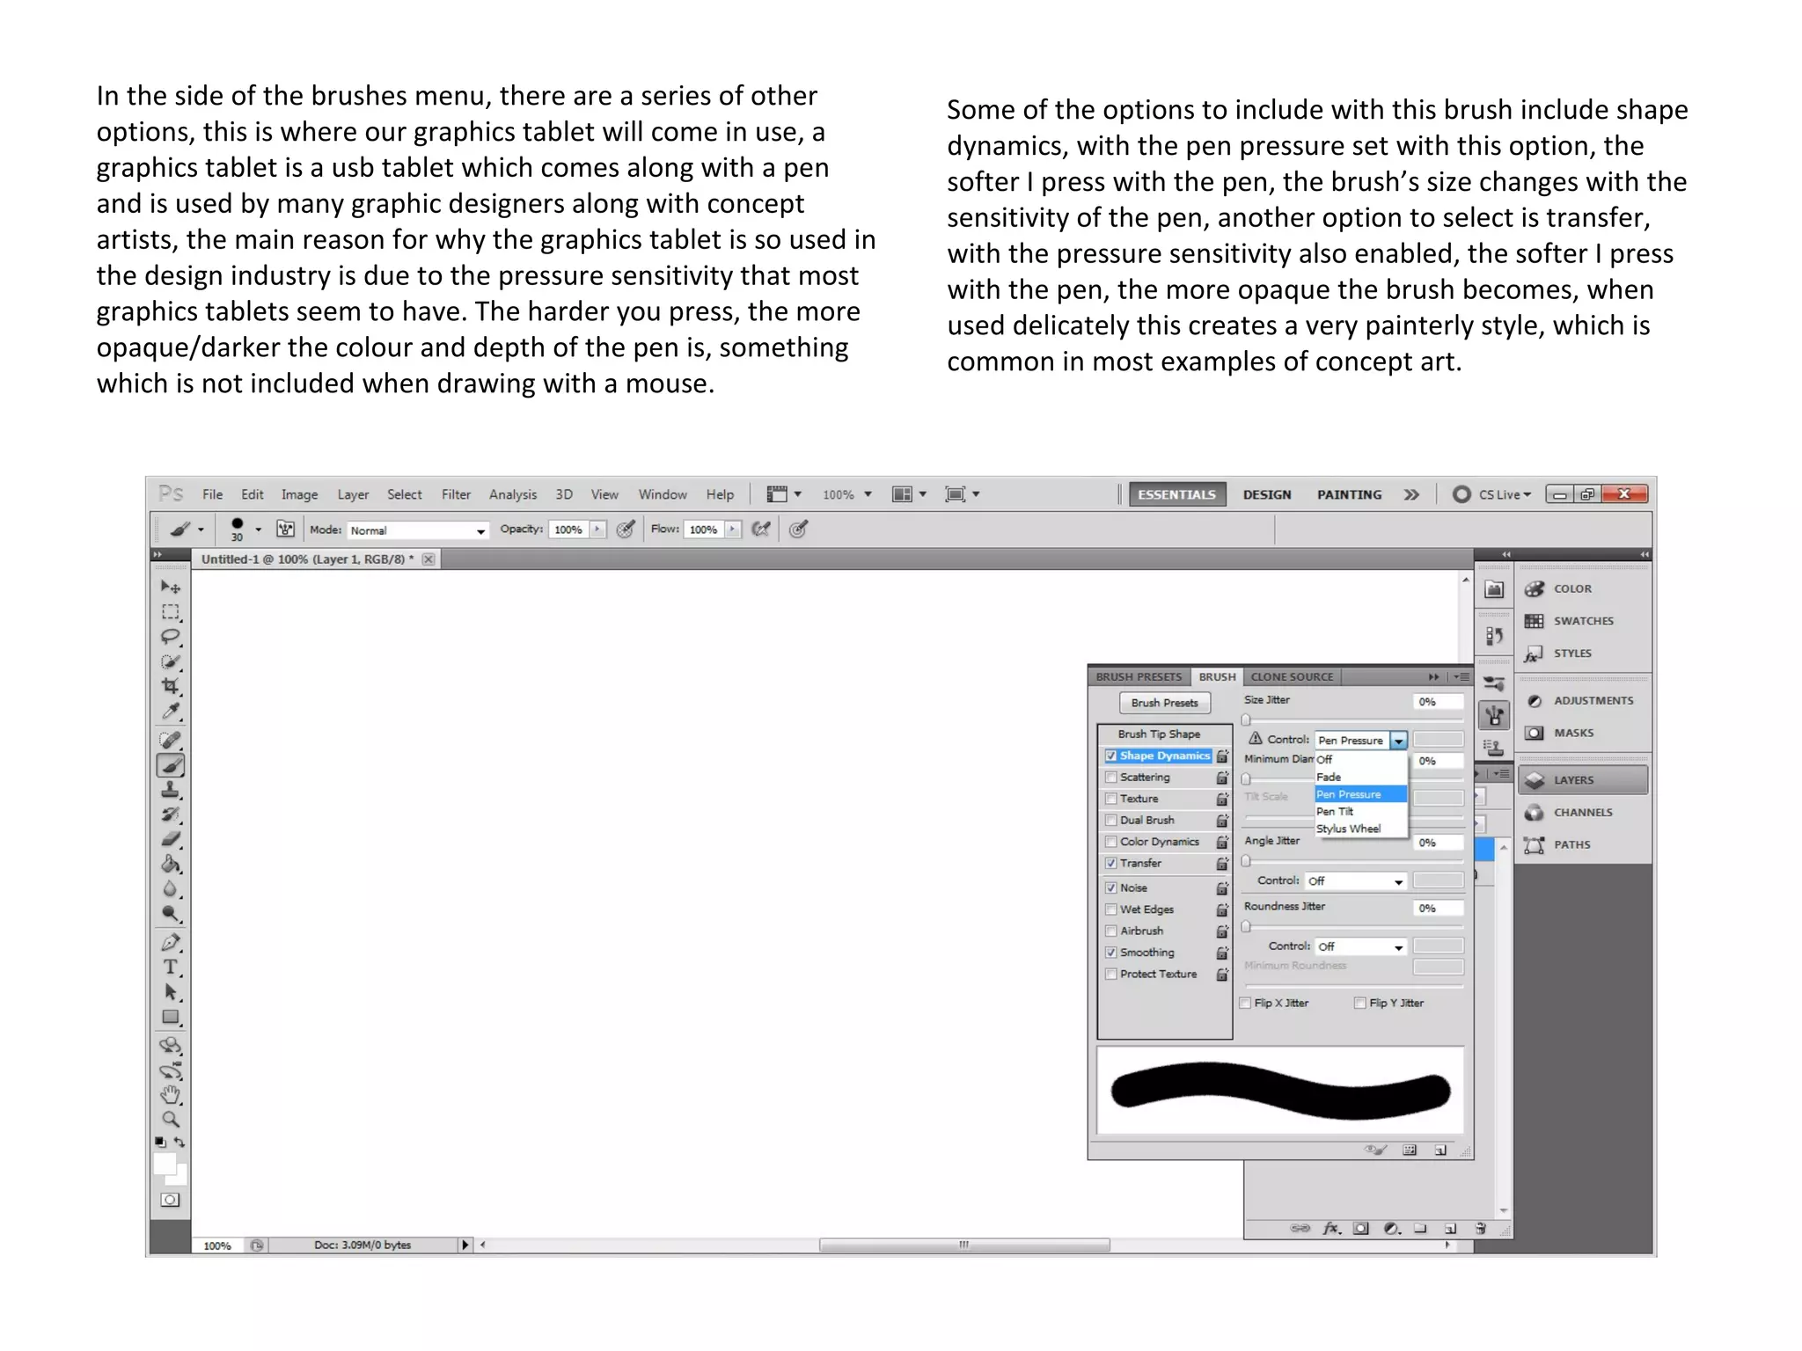Enable Texture checkbox

click(x=1111, y=799)
